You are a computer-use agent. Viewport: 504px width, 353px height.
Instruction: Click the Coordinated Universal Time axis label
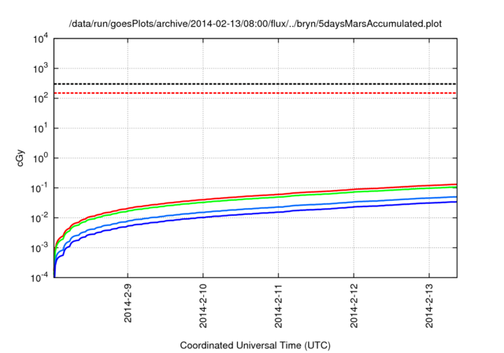pyautogui.click(x=255, y=345)
